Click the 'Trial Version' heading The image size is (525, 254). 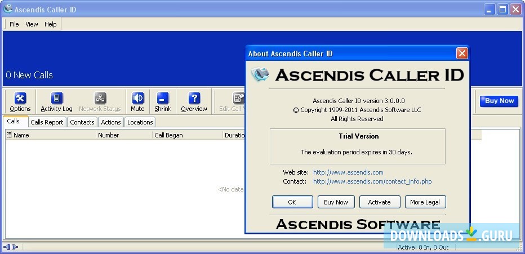click(359, 136)
